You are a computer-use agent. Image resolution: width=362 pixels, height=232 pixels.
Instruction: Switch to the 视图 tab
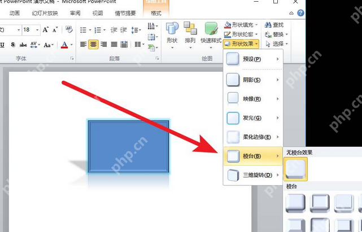(x=98, y=13)
